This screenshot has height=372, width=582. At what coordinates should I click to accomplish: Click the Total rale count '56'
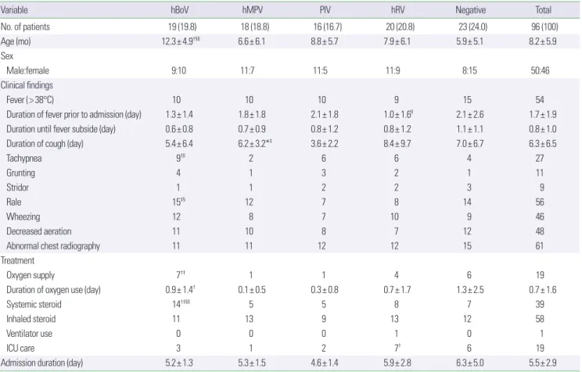[x=540, y=202]
